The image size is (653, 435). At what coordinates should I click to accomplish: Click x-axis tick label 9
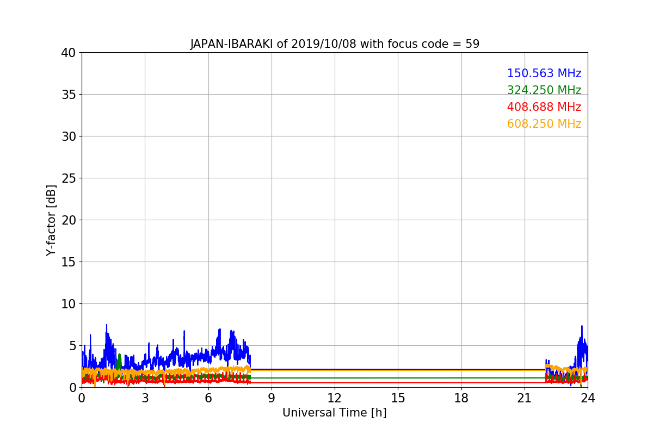272,398
